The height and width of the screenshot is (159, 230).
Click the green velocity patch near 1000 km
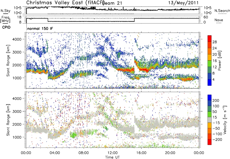(x=73, y=135)
